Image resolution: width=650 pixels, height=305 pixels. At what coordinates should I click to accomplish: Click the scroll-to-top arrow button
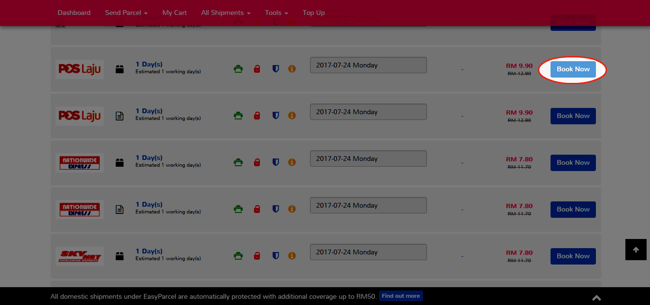pos(636,250)
